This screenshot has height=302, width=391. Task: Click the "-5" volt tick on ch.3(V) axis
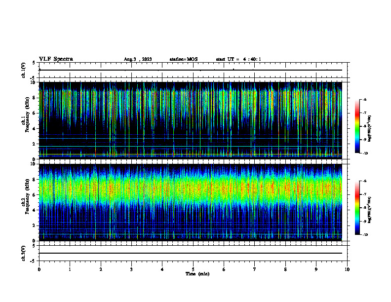(33, 261)
